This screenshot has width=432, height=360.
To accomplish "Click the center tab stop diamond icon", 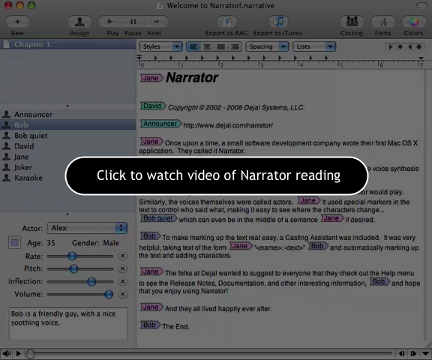I will [400, 46].
